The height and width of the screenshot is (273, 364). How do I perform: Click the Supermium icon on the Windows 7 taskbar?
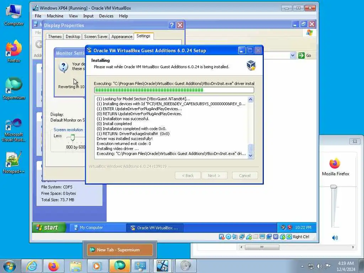(119, 266)
